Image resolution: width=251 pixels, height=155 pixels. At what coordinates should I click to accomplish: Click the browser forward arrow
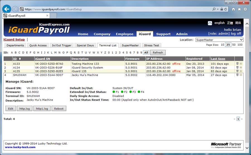tap(15, 9)
